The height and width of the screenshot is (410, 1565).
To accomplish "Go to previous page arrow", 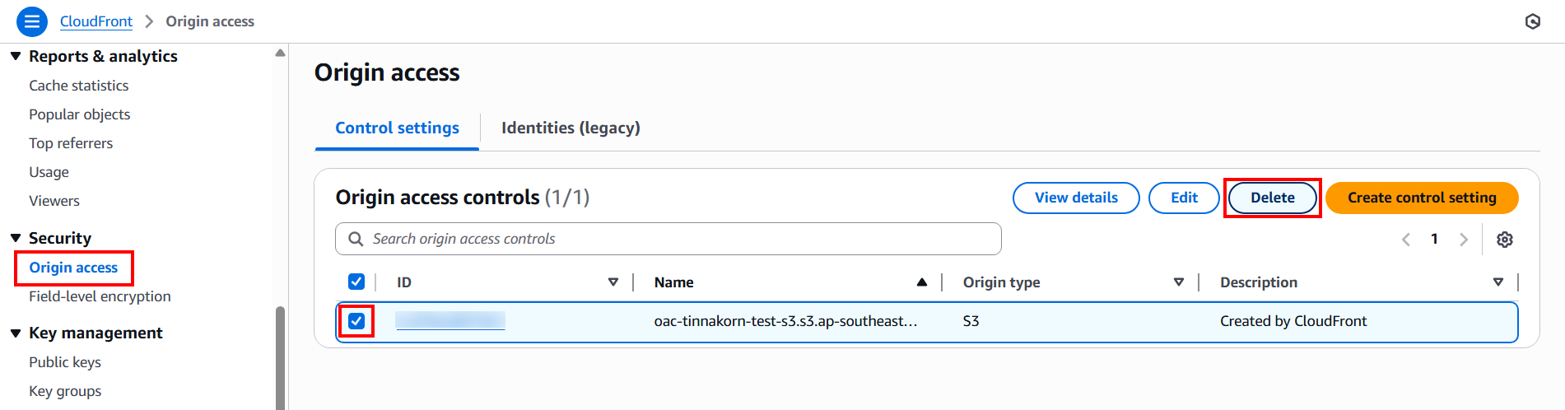I will pos(1406,240).
